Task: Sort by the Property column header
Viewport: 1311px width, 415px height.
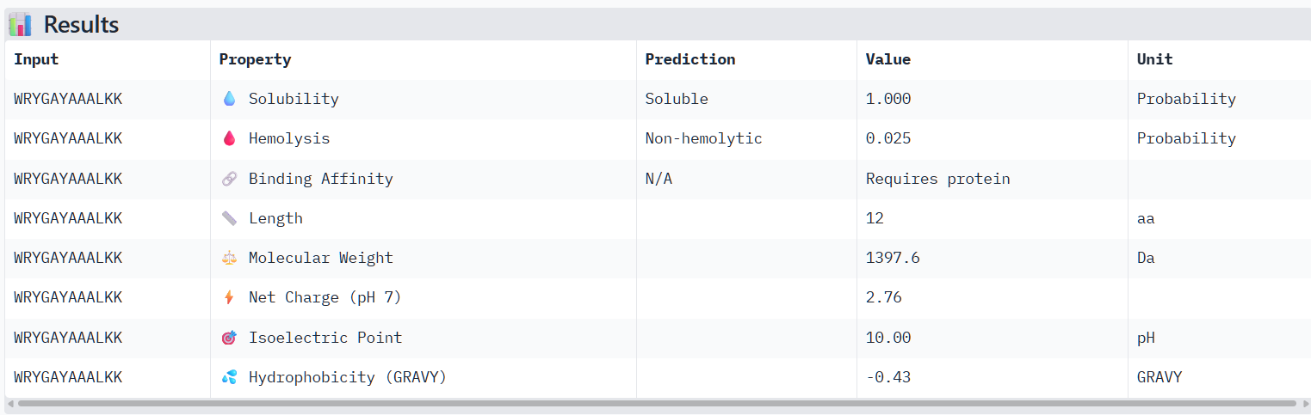Action: pos(255,59)
